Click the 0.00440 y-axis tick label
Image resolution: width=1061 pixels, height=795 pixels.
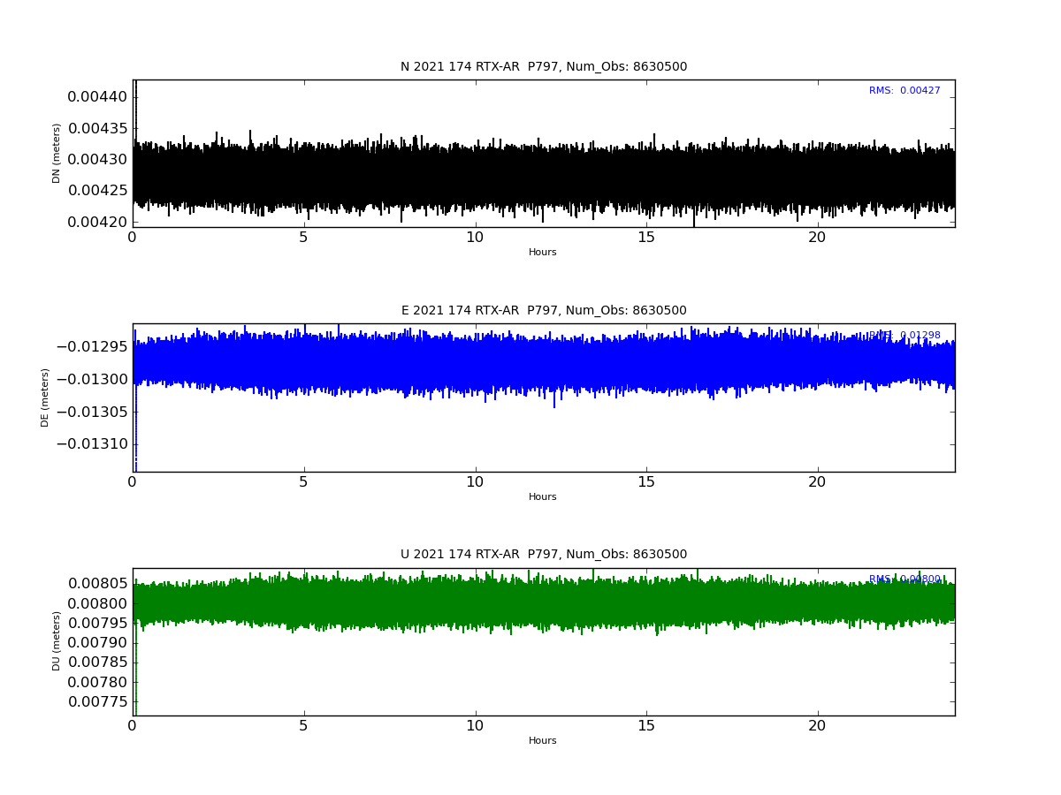pos(97,97)
